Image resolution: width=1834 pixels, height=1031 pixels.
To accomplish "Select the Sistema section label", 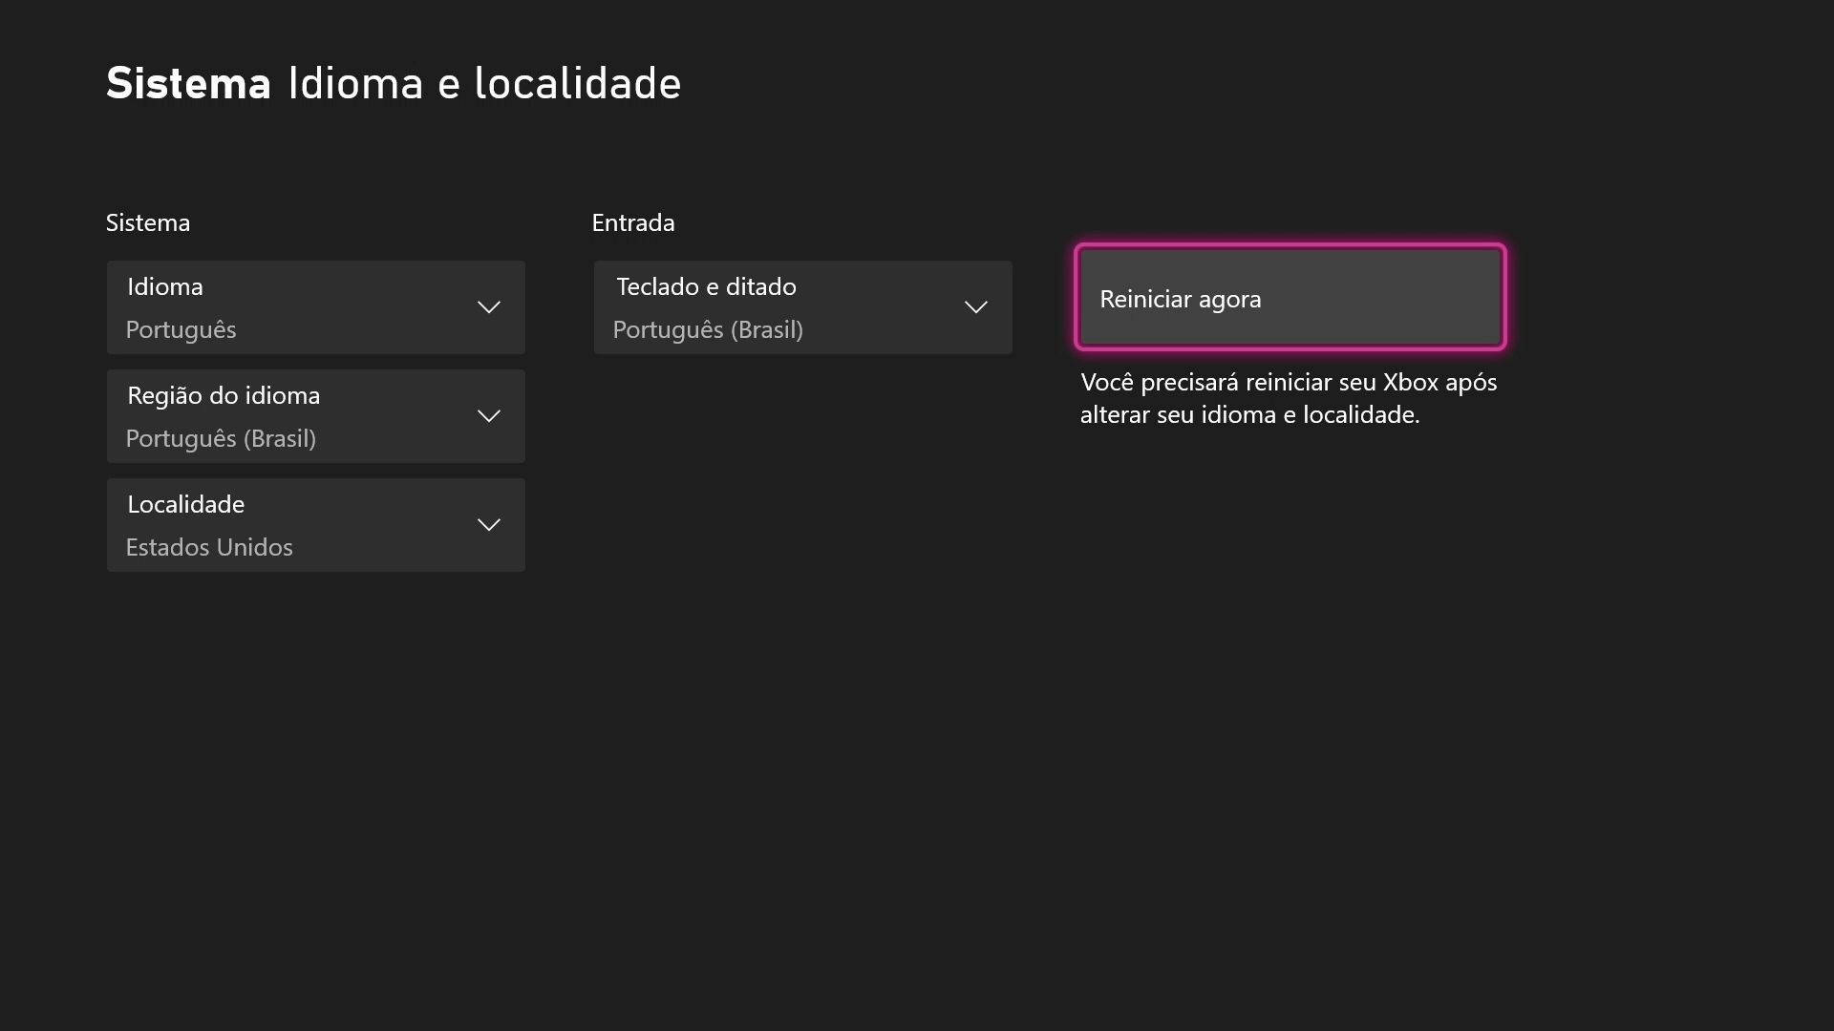I will pyautogui.click(x=148, y=223).
